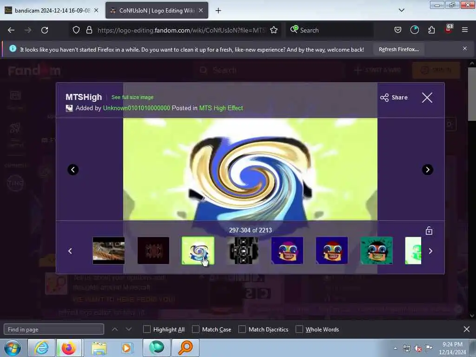The width and height of the screenshot is (476, 357).
Task: Advance the thumbnail strip with right chevron
Action: click(430, 251)
